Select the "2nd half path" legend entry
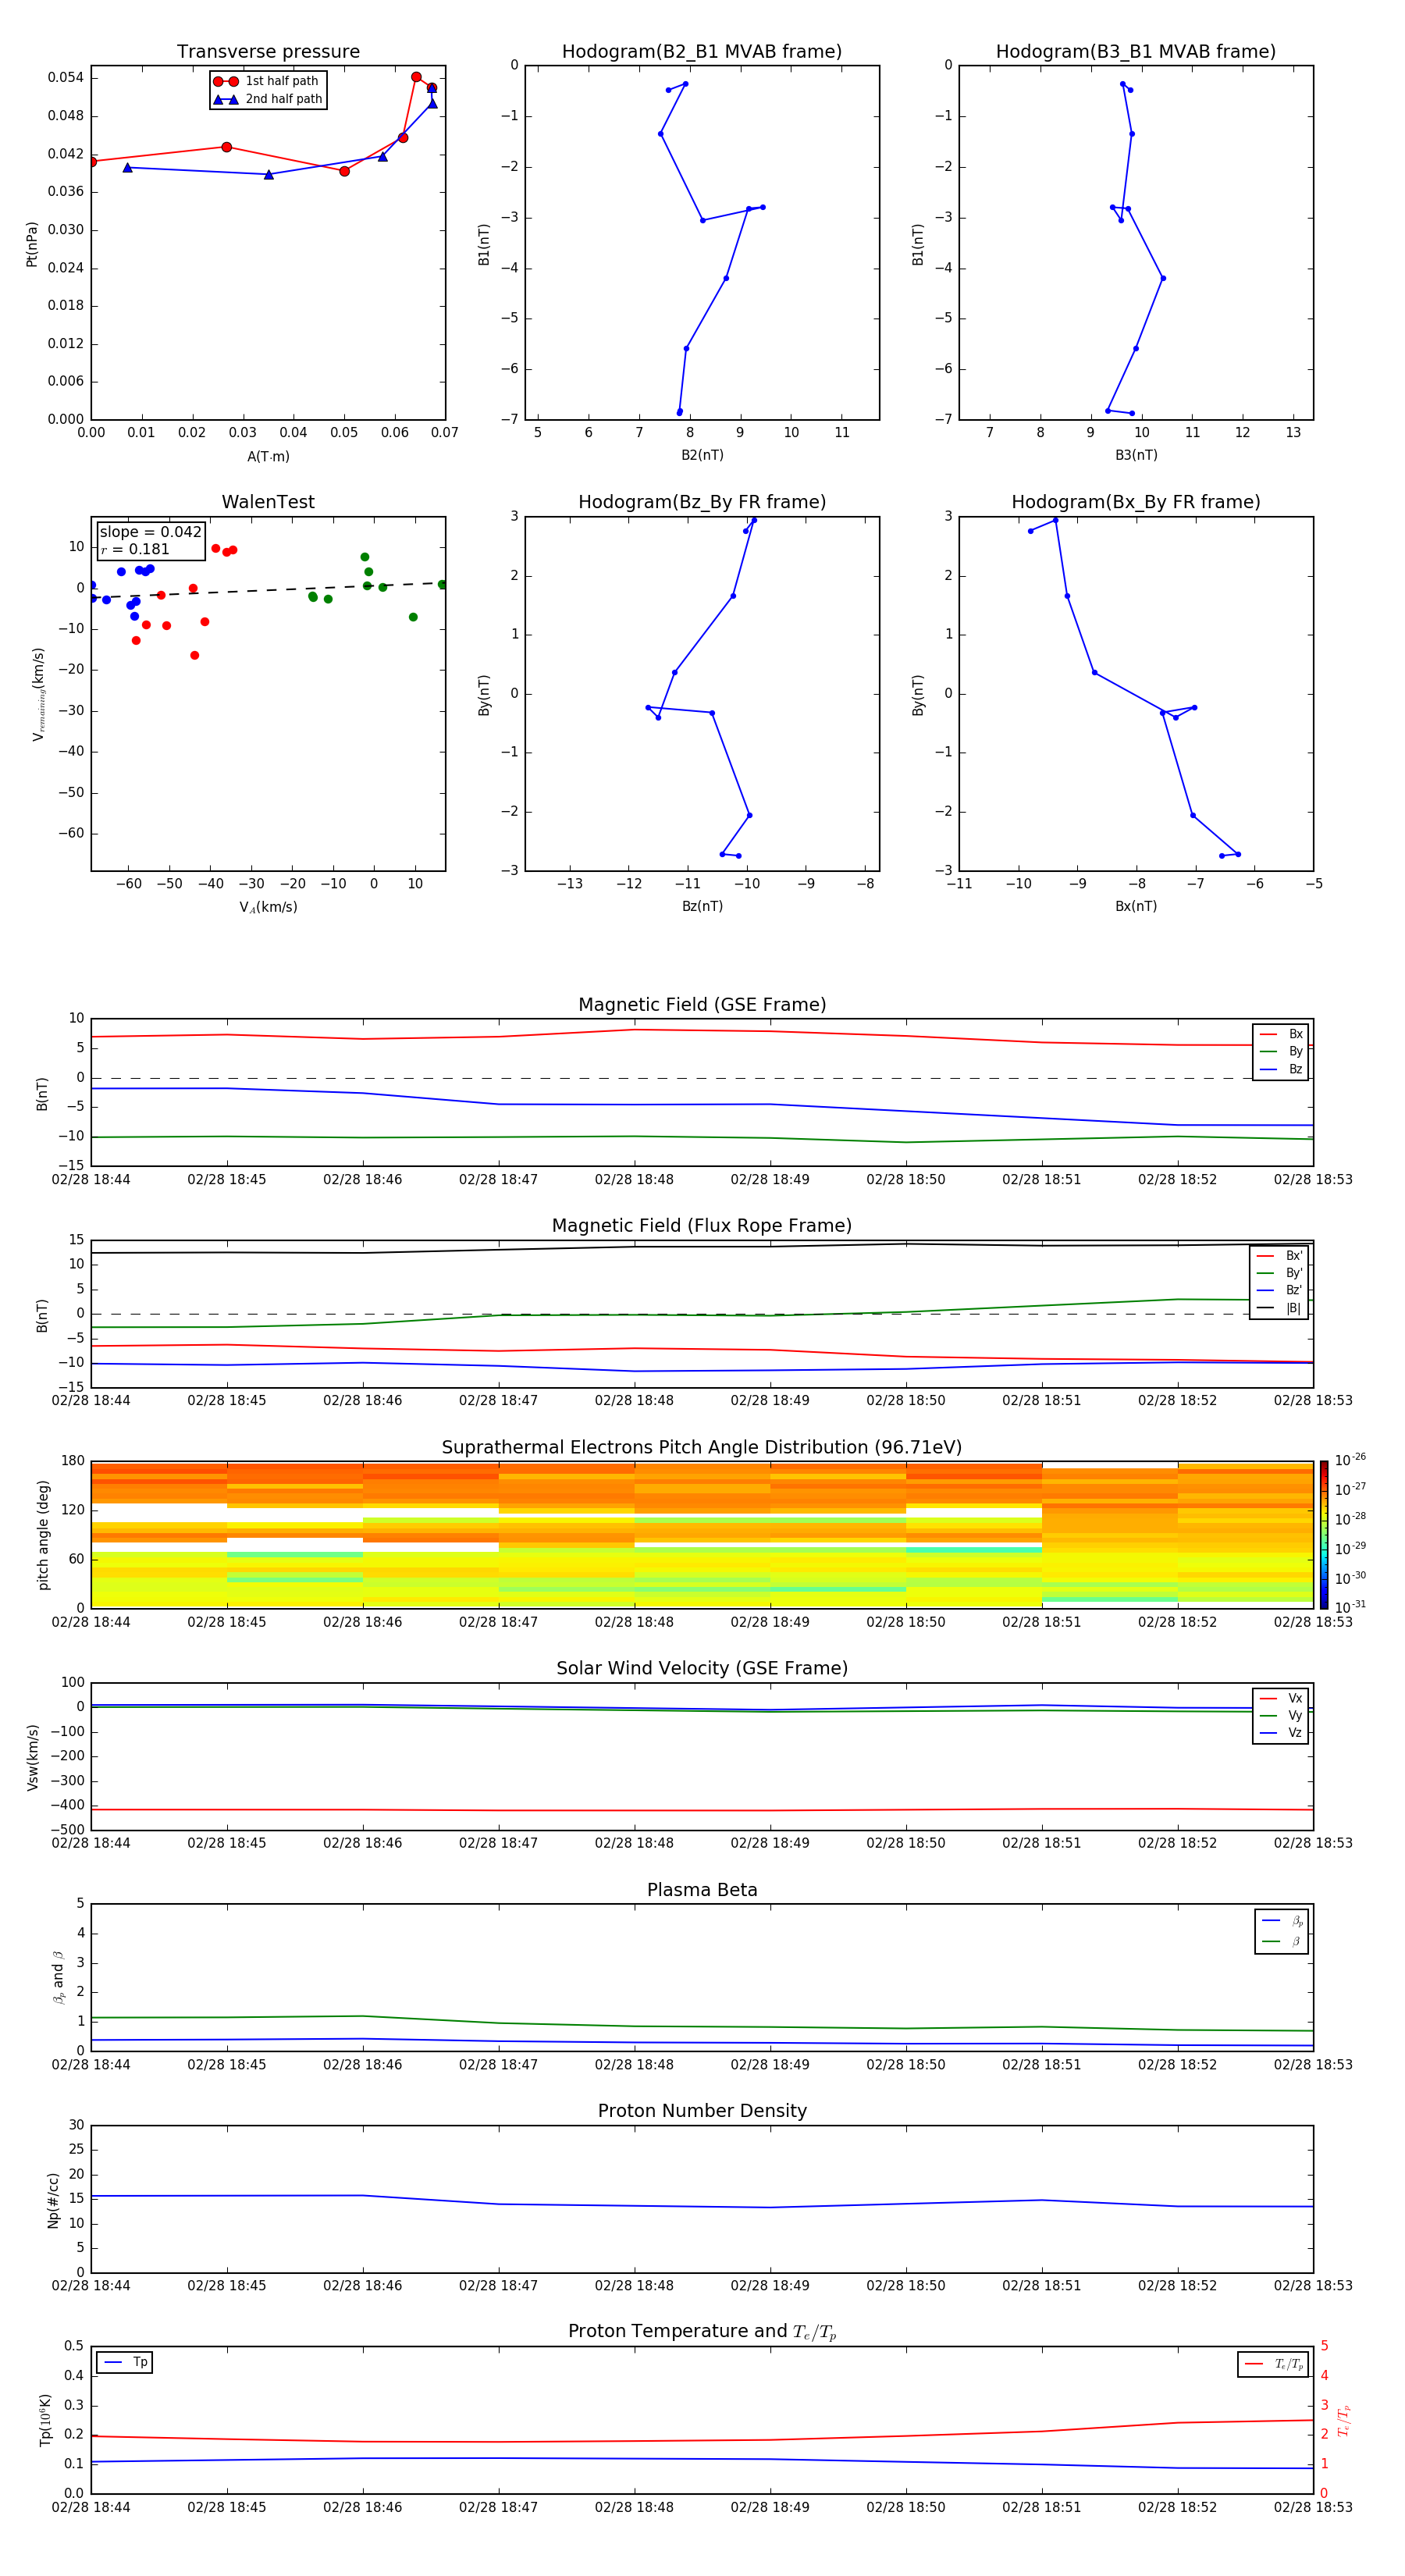The image size is (1405, 2576). [268, 99]
